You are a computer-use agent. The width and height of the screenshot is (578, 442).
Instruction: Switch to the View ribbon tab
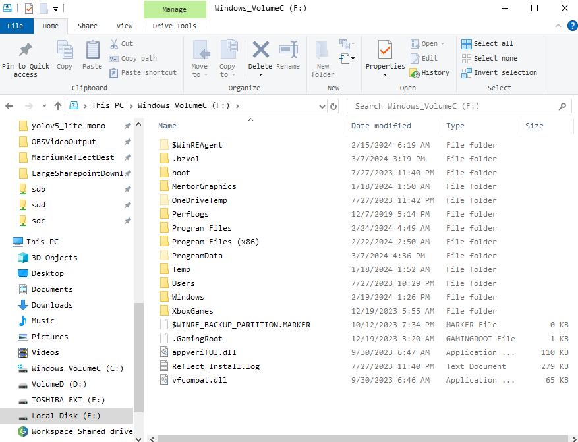[124, 26]
